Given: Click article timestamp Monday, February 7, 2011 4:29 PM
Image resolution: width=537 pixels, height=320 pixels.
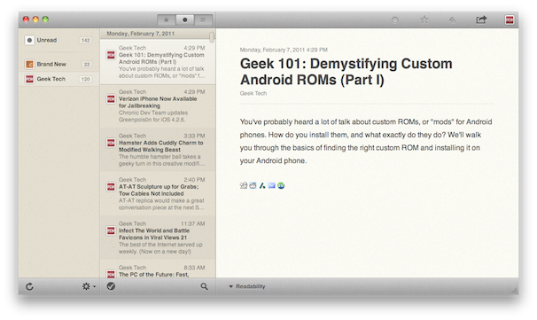Looking at the screenshot, I should 284,50.
